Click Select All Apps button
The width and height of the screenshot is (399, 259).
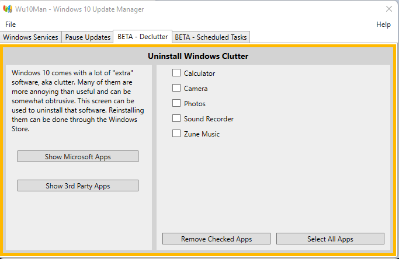pos(330,239)
